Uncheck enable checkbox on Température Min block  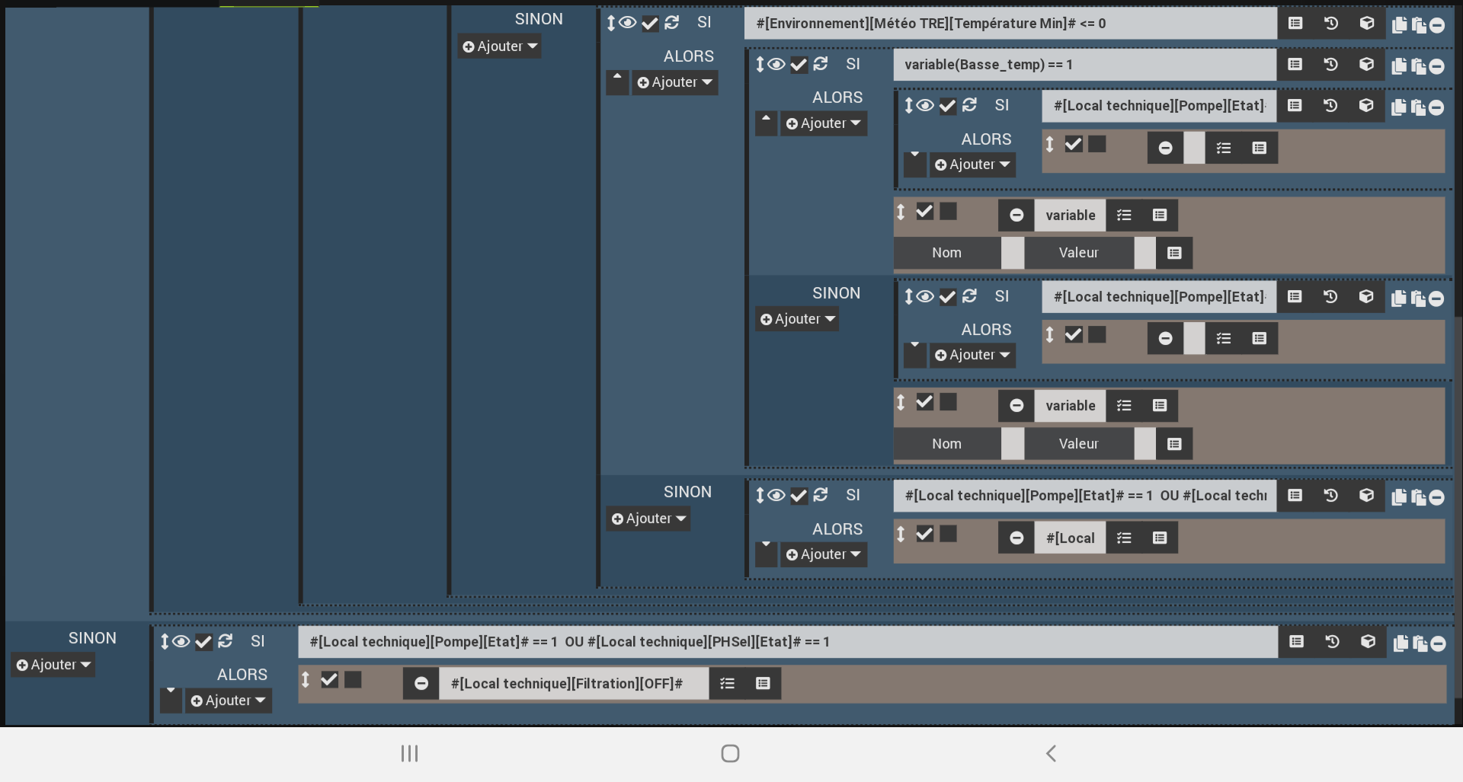point(650,24)
